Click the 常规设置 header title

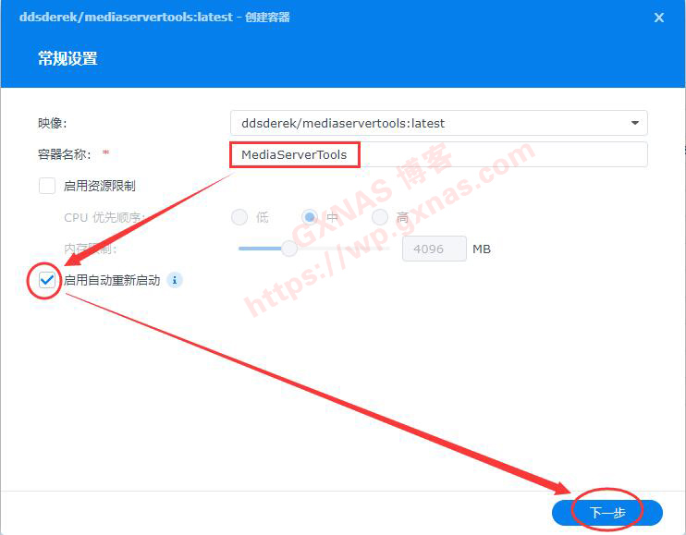(67, 58)
